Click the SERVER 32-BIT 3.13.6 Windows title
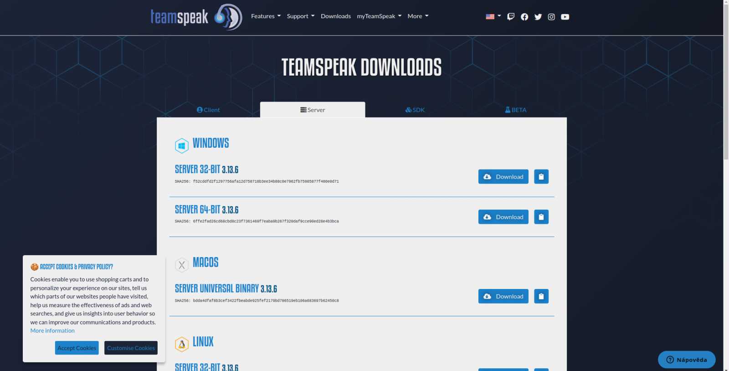Viewport: 729px width, 371px height. tap(206, 170)
